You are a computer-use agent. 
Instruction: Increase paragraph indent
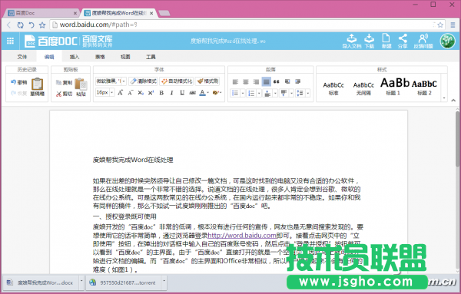(298, 81)
